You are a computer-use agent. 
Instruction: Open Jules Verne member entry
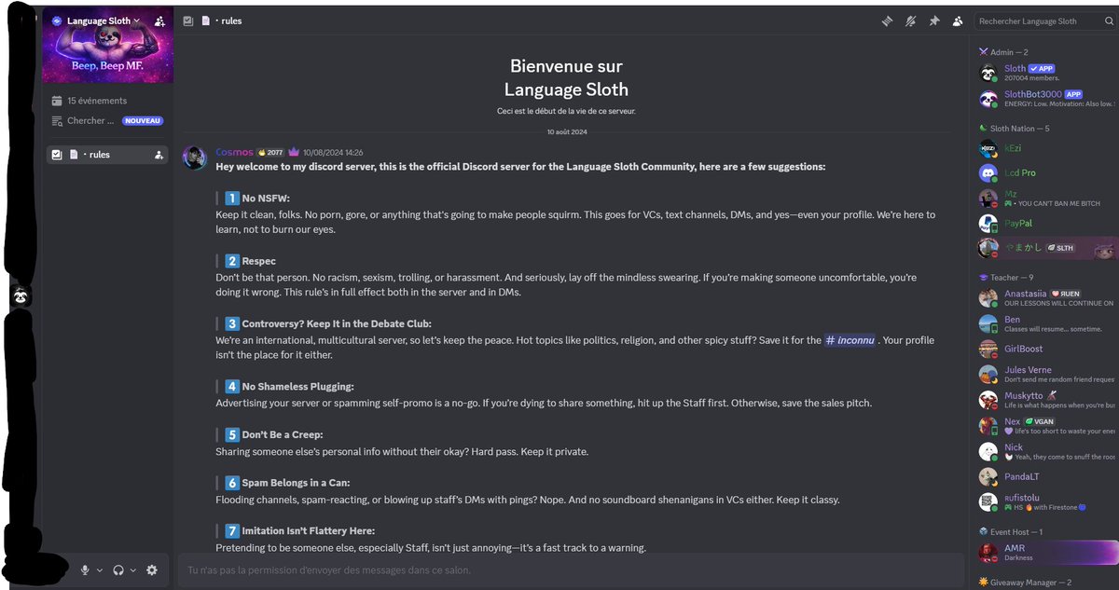[x=1045, y=375]
